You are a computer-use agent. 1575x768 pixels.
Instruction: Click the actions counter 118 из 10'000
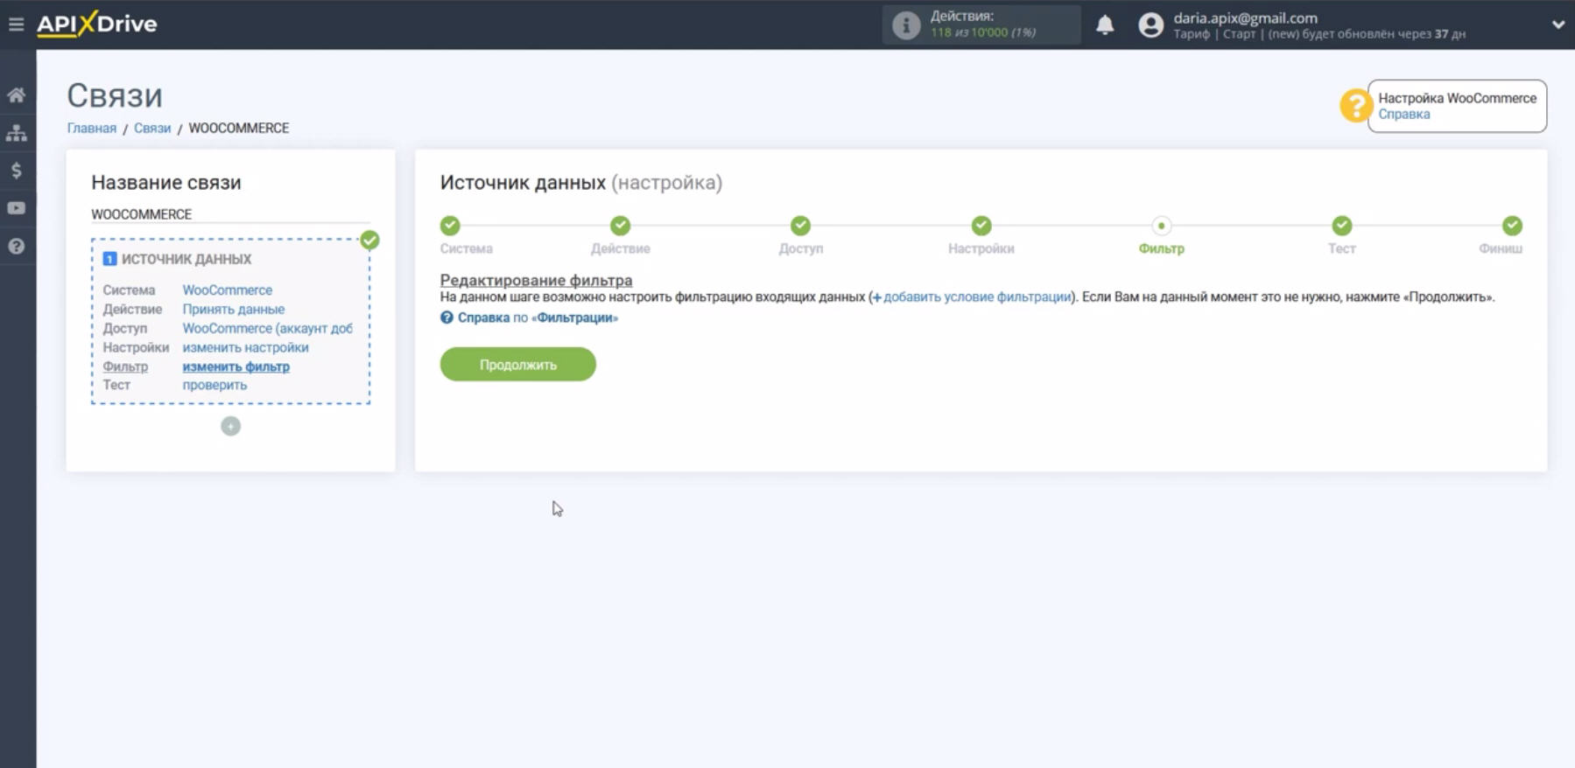click(982, 32)
